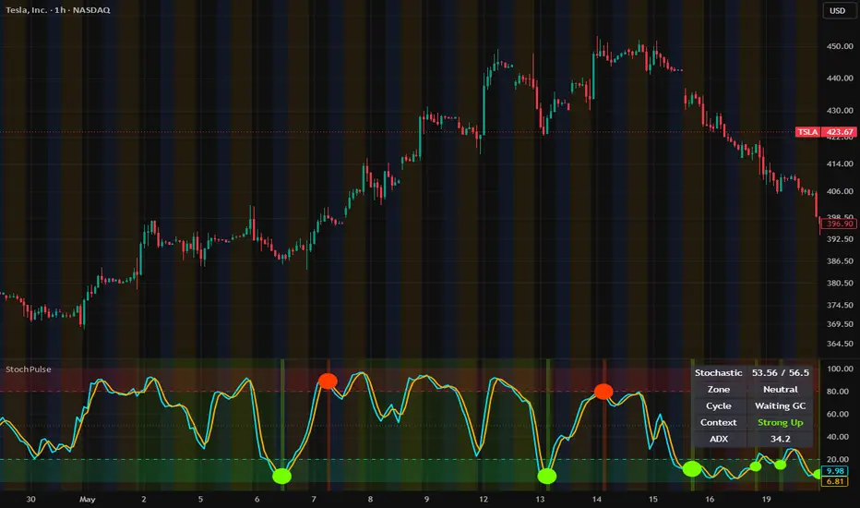The image size is (860, 508).
Task: Click the 392.50 price axis label
Action: [x=840, y=239]
